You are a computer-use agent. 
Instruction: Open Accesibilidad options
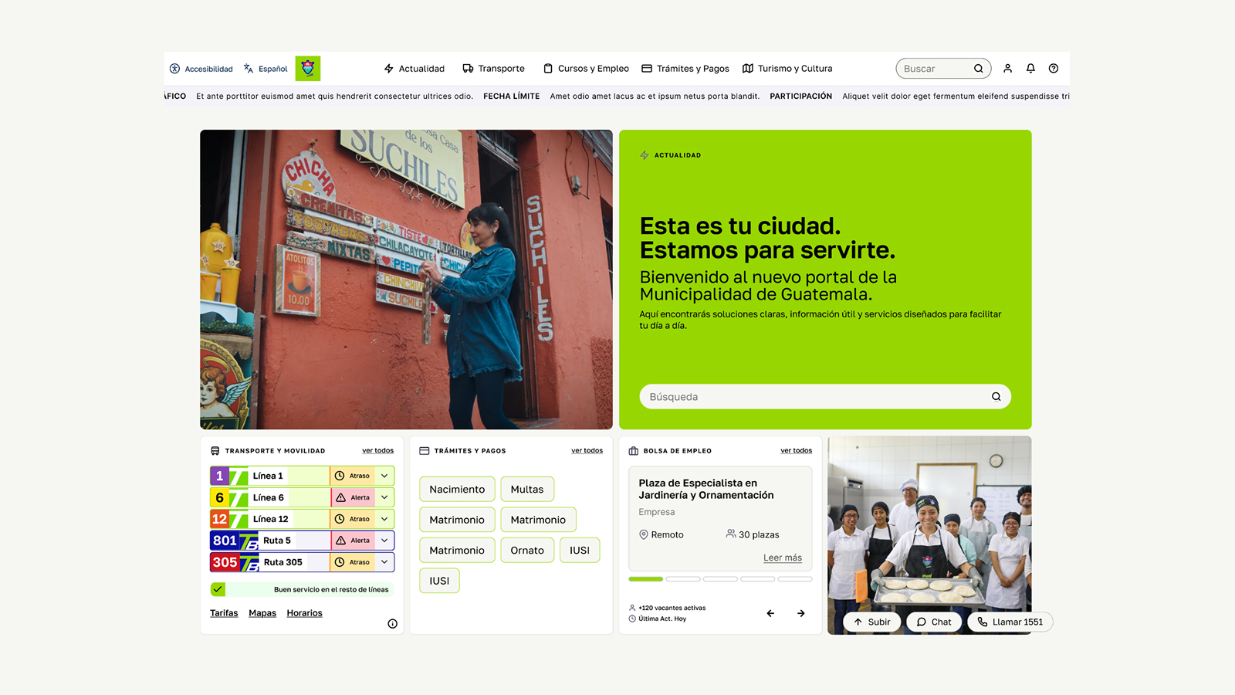point(201,69)
